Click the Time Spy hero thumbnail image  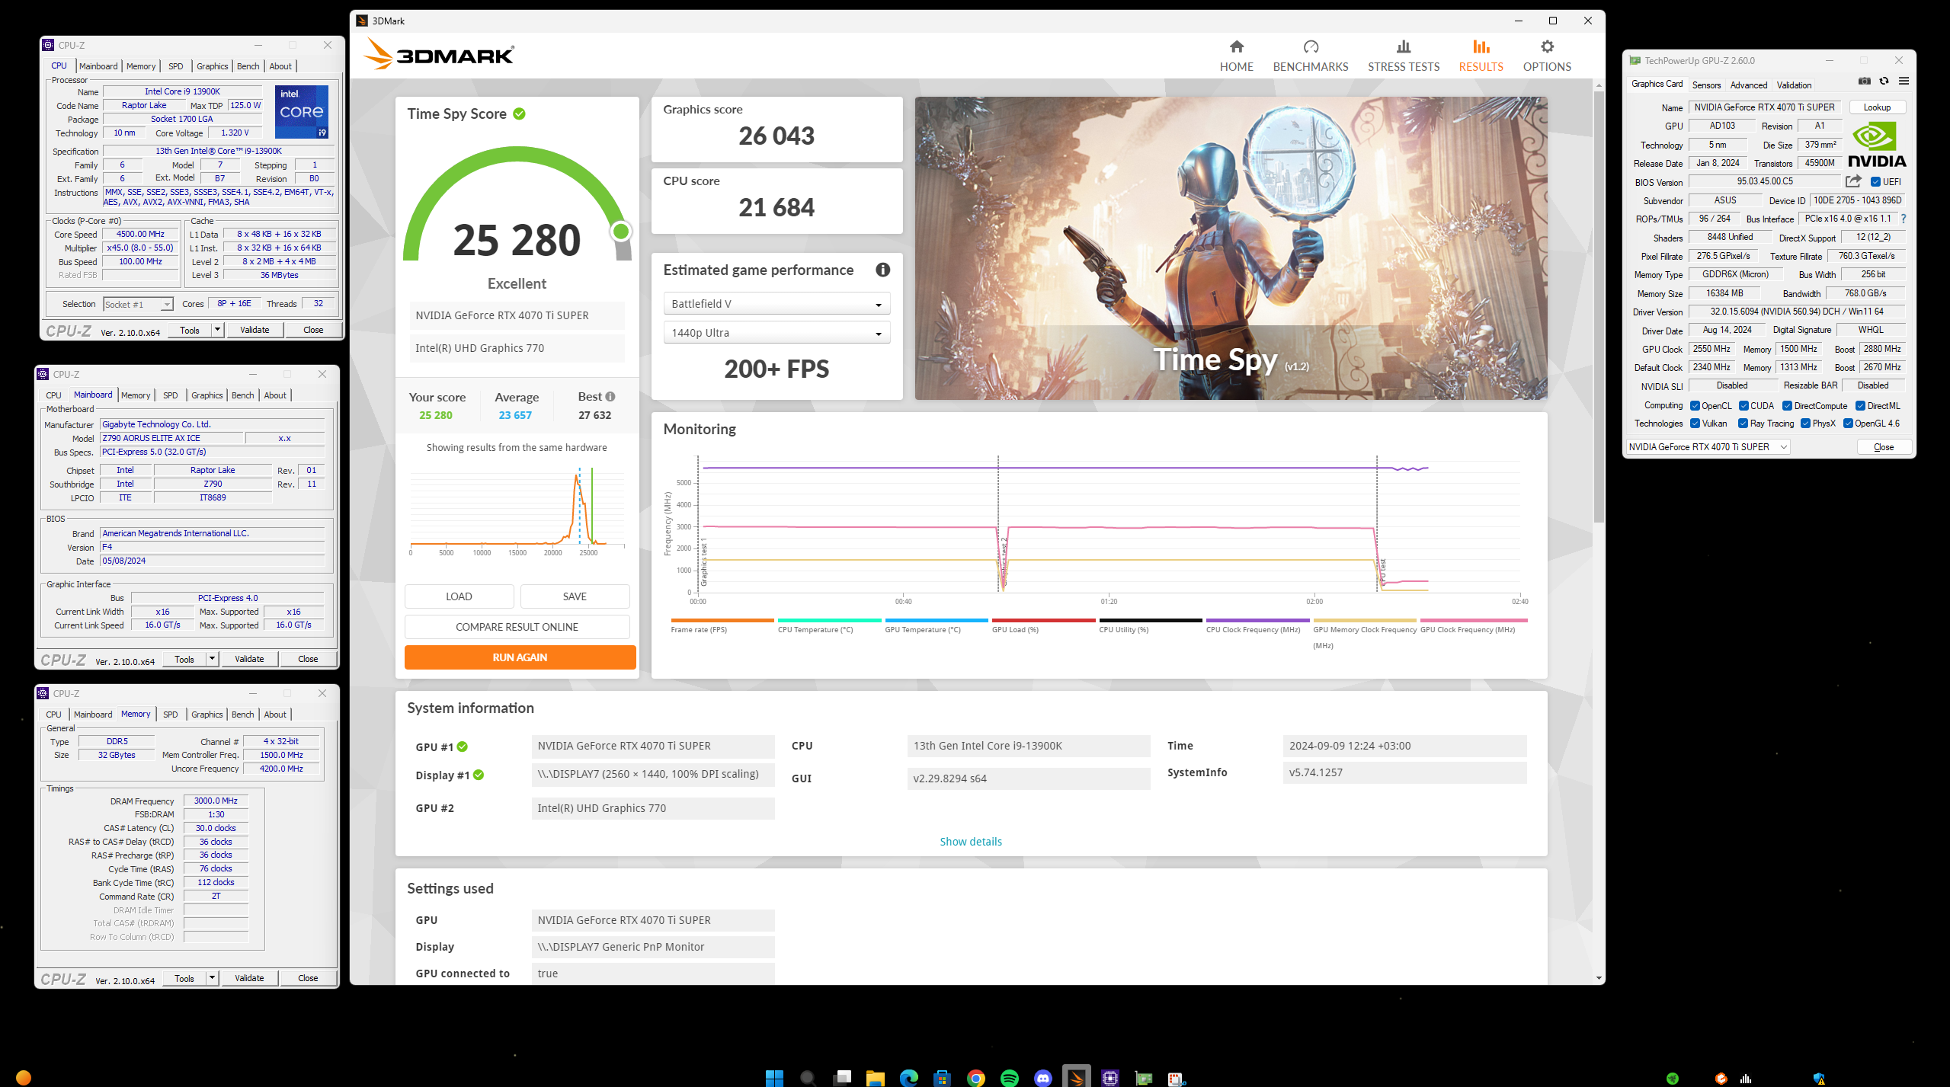1231,248
